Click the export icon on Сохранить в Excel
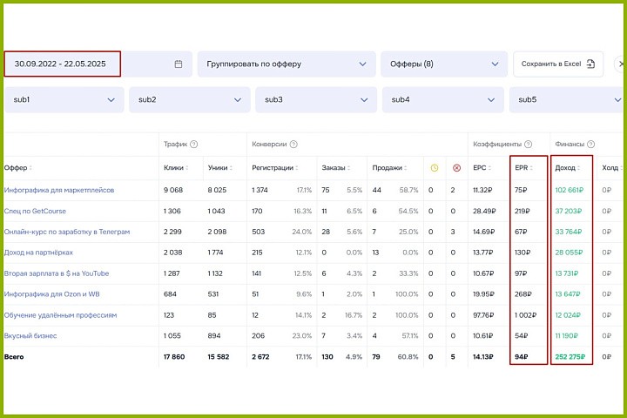This screenshot has height=418, width=627. [590, 64]
